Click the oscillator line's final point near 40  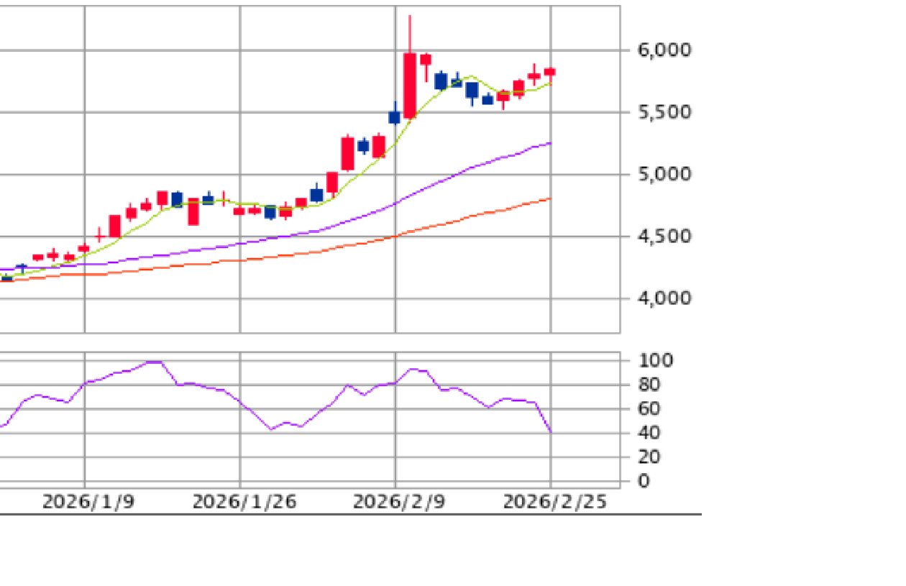pos(551,431)
